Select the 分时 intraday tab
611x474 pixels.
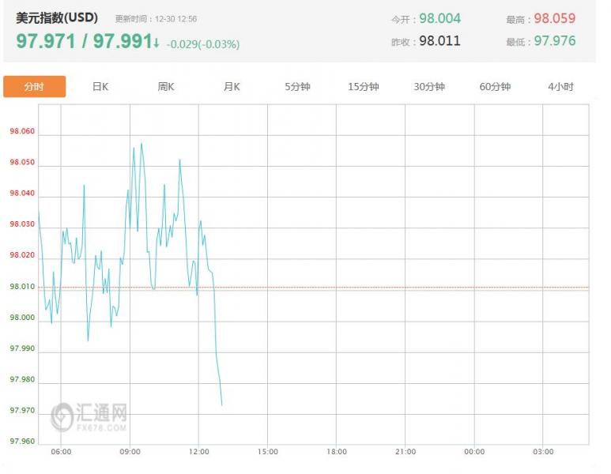point(34,87)
